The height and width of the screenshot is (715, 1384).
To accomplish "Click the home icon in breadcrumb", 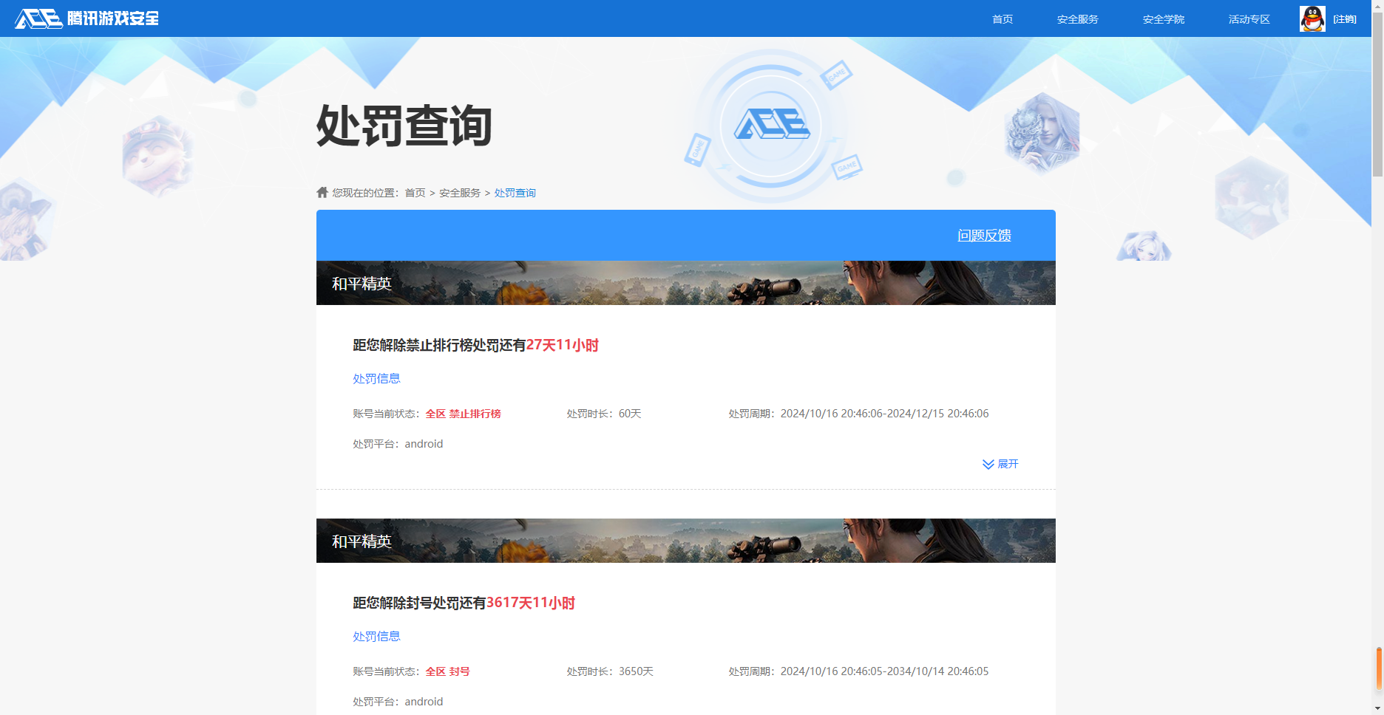I will pyautogui.click(x=322, y=192).
